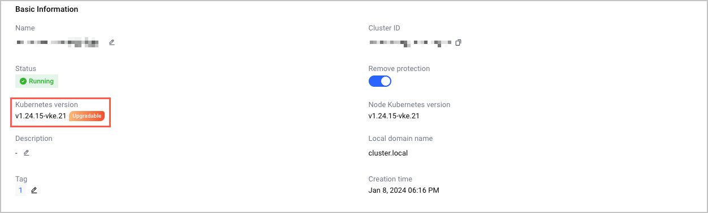Edit tags using the Tag pencil icon
Screen dimensions: 708x213
(x=34, y=190)
